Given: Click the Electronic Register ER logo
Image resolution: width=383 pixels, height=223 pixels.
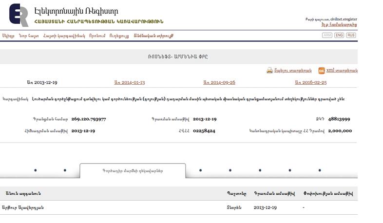Looking at the screenshot, I should click(x=19, y=15).
